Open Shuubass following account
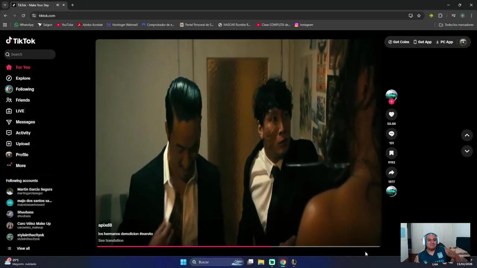The image size is (477, 268). pyautogui.click(x=20, y=214)
